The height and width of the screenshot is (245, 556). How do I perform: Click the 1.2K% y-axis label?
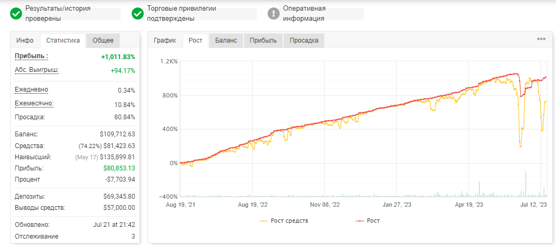coord(169,61)
